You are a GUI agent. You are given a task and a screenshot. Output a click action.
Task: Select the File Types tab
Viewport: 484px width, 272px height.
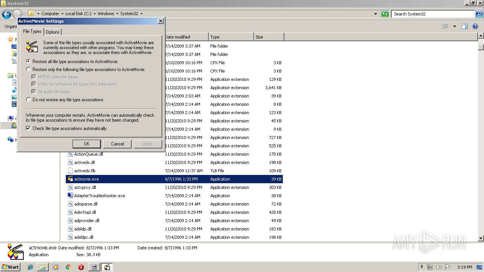(32, 31)
